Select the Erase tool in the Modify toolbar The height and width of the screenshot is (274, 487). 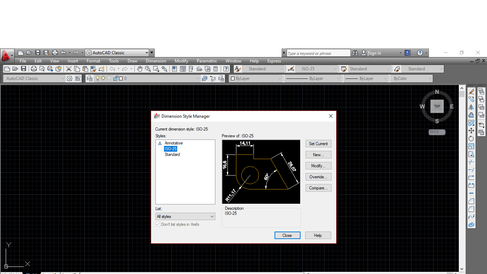click(471, 91)
